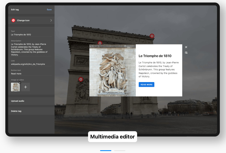Image resolution: width=226 pixels, height=153 pixels.
Task: Switch to the second carousel slide indicator
Action: click(x=119, y=150)
